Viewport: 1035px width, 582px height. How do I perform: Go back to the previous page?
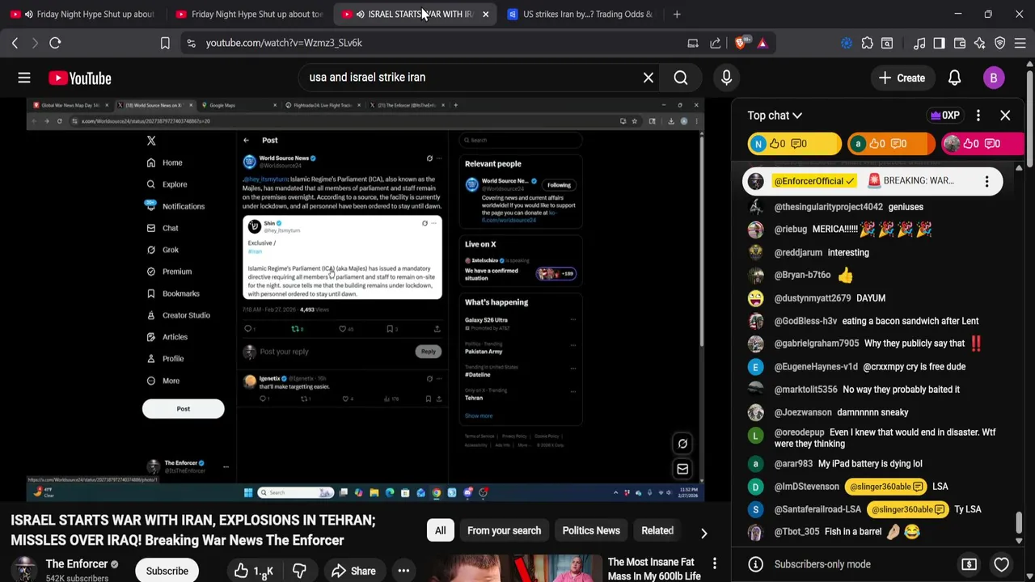point(15,43)
